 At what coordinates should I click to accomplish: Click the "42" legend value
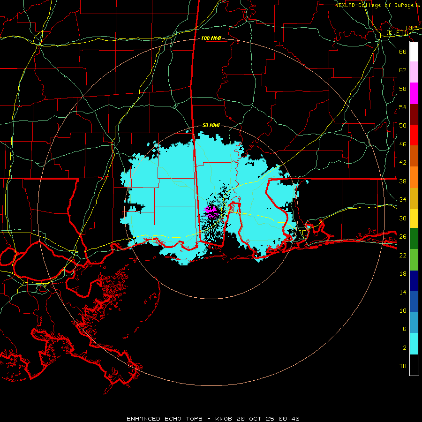click(403, 163)
